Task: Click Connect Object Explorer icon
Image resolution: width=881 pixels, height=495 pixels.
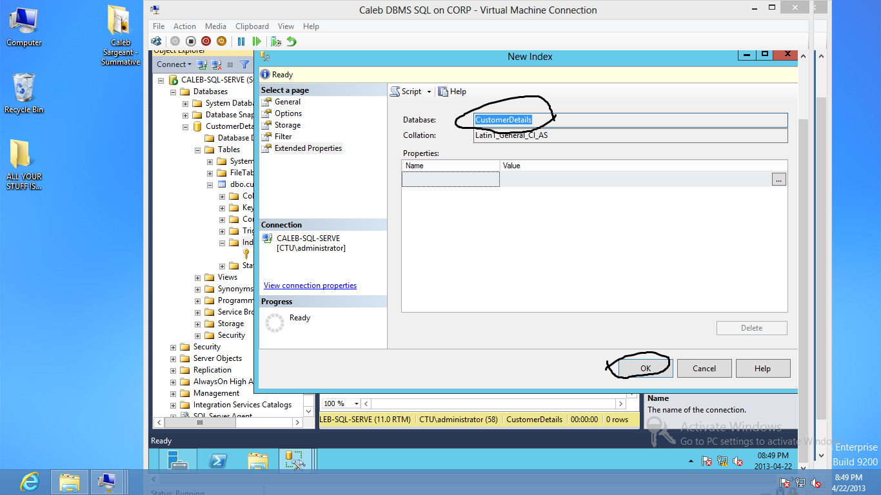Action: pos(203,64)
